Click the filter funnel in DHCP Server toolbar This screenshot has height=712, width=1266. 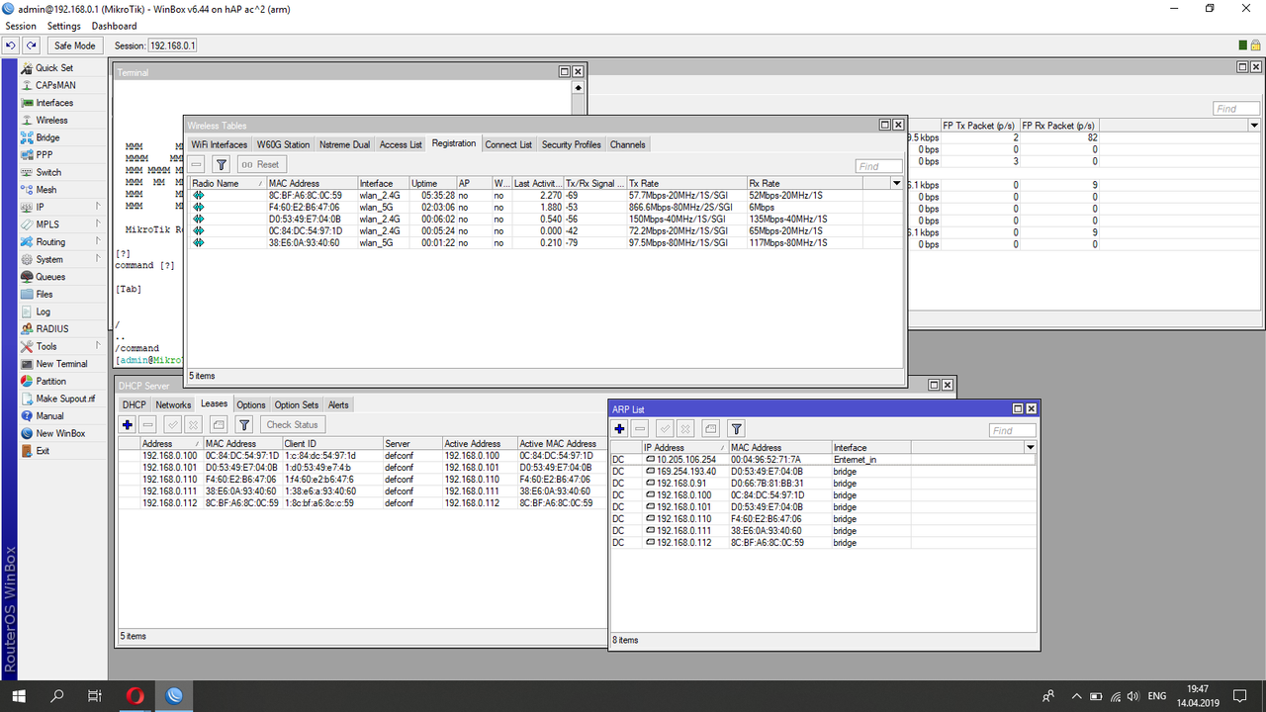[243, 424]
